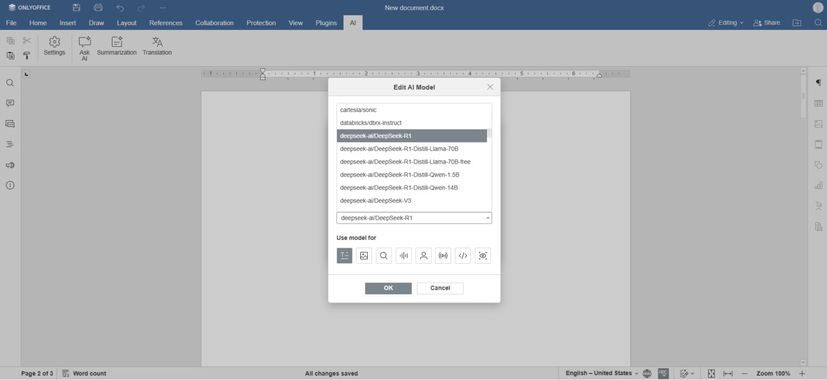Open the File menu tab

(x=11, y=23)
